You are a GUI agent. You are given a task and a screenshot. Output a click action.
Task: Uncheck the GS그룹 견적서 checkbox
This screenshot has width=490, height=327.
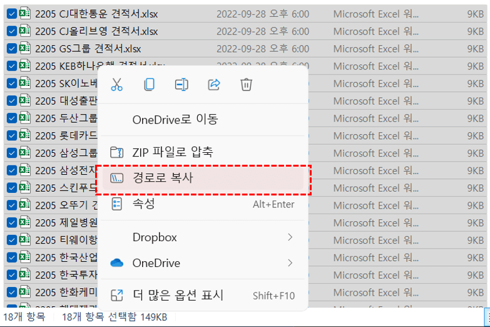click(x=11, y=49)
